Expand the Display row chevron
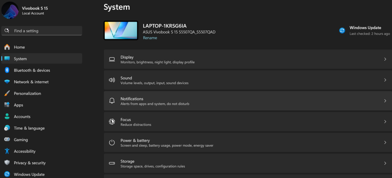The image size is (392, 178). tap(385, 59)
